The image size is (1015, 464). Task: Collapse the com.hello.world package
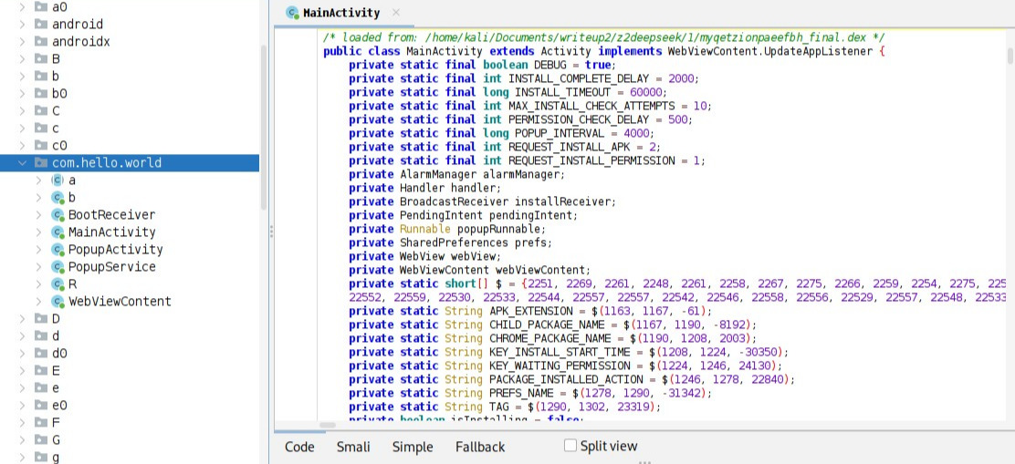pyautogui.click(x=22, y=163)
